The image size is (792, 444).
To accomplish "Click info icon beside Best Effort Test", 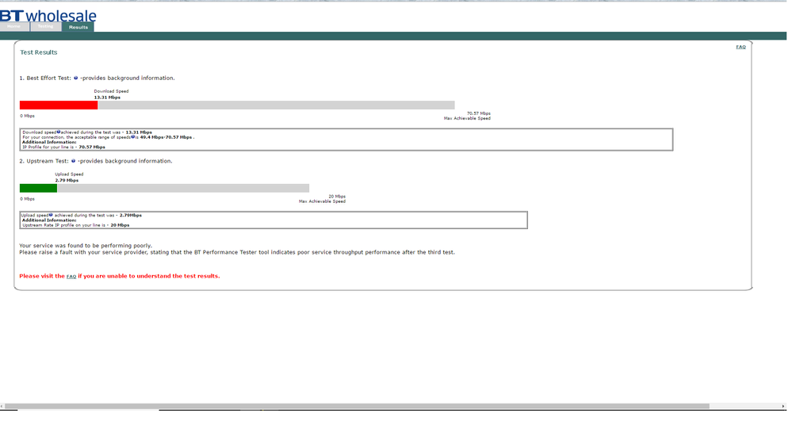I will pos(76,78).
